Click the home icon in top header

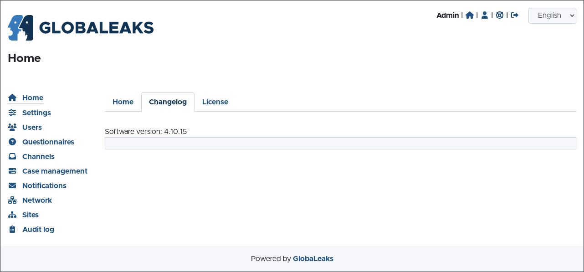click(x=470, y=15)
